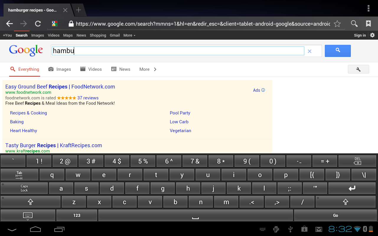The image size is (378, 236).
Task: Clear search text with X icon
Action: [x=309, y=51]
